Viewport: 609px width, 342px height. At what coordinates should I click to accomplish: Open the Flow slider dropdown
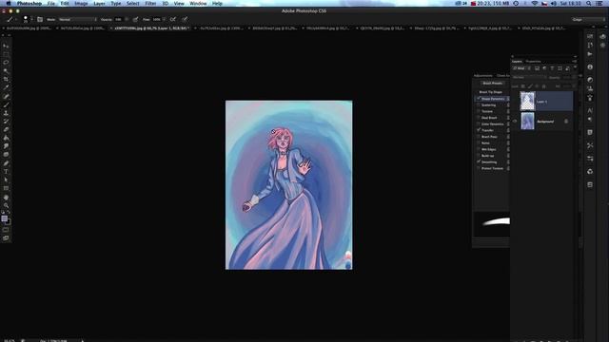coord(164,19)
